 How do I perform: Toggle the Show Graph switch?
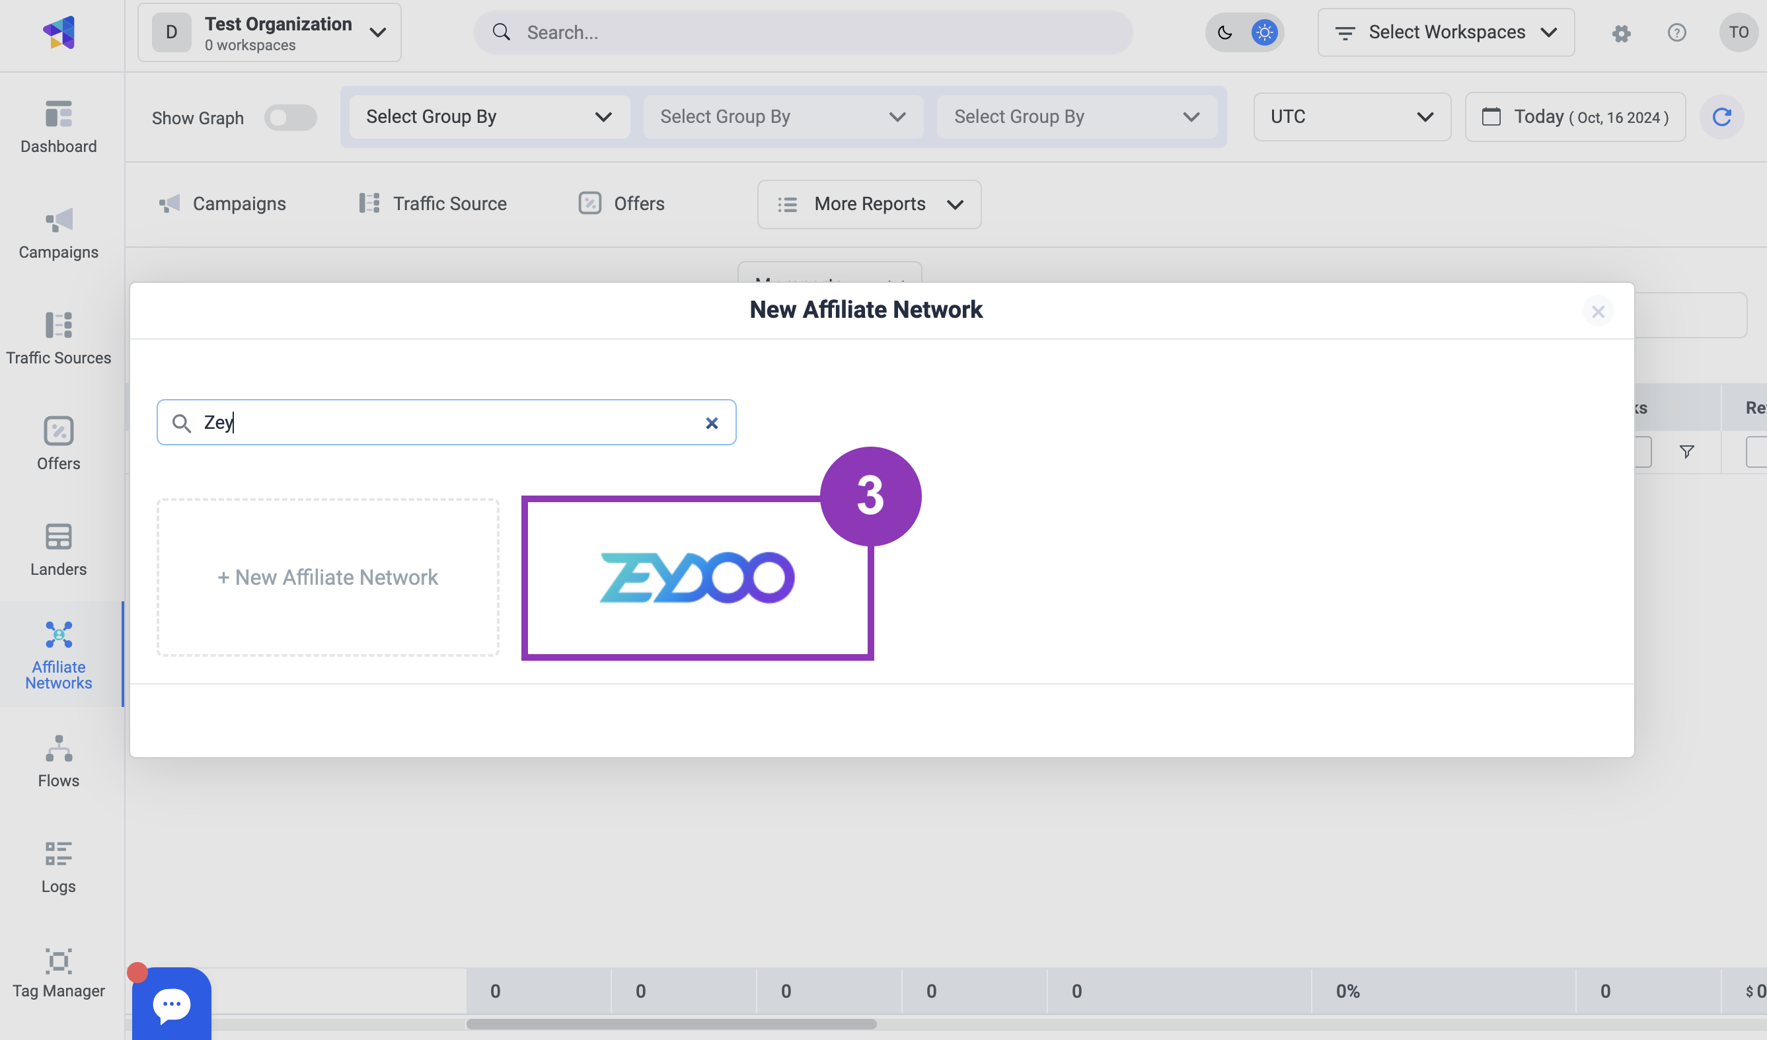(x=290, y=118)
